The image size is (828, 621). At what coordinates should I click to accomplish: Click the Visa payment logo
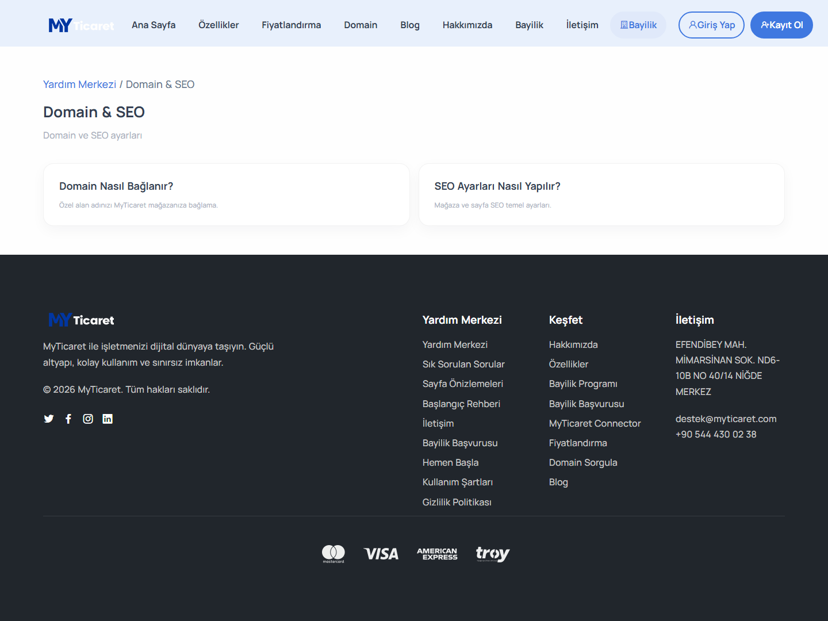[x=381, y=554]
